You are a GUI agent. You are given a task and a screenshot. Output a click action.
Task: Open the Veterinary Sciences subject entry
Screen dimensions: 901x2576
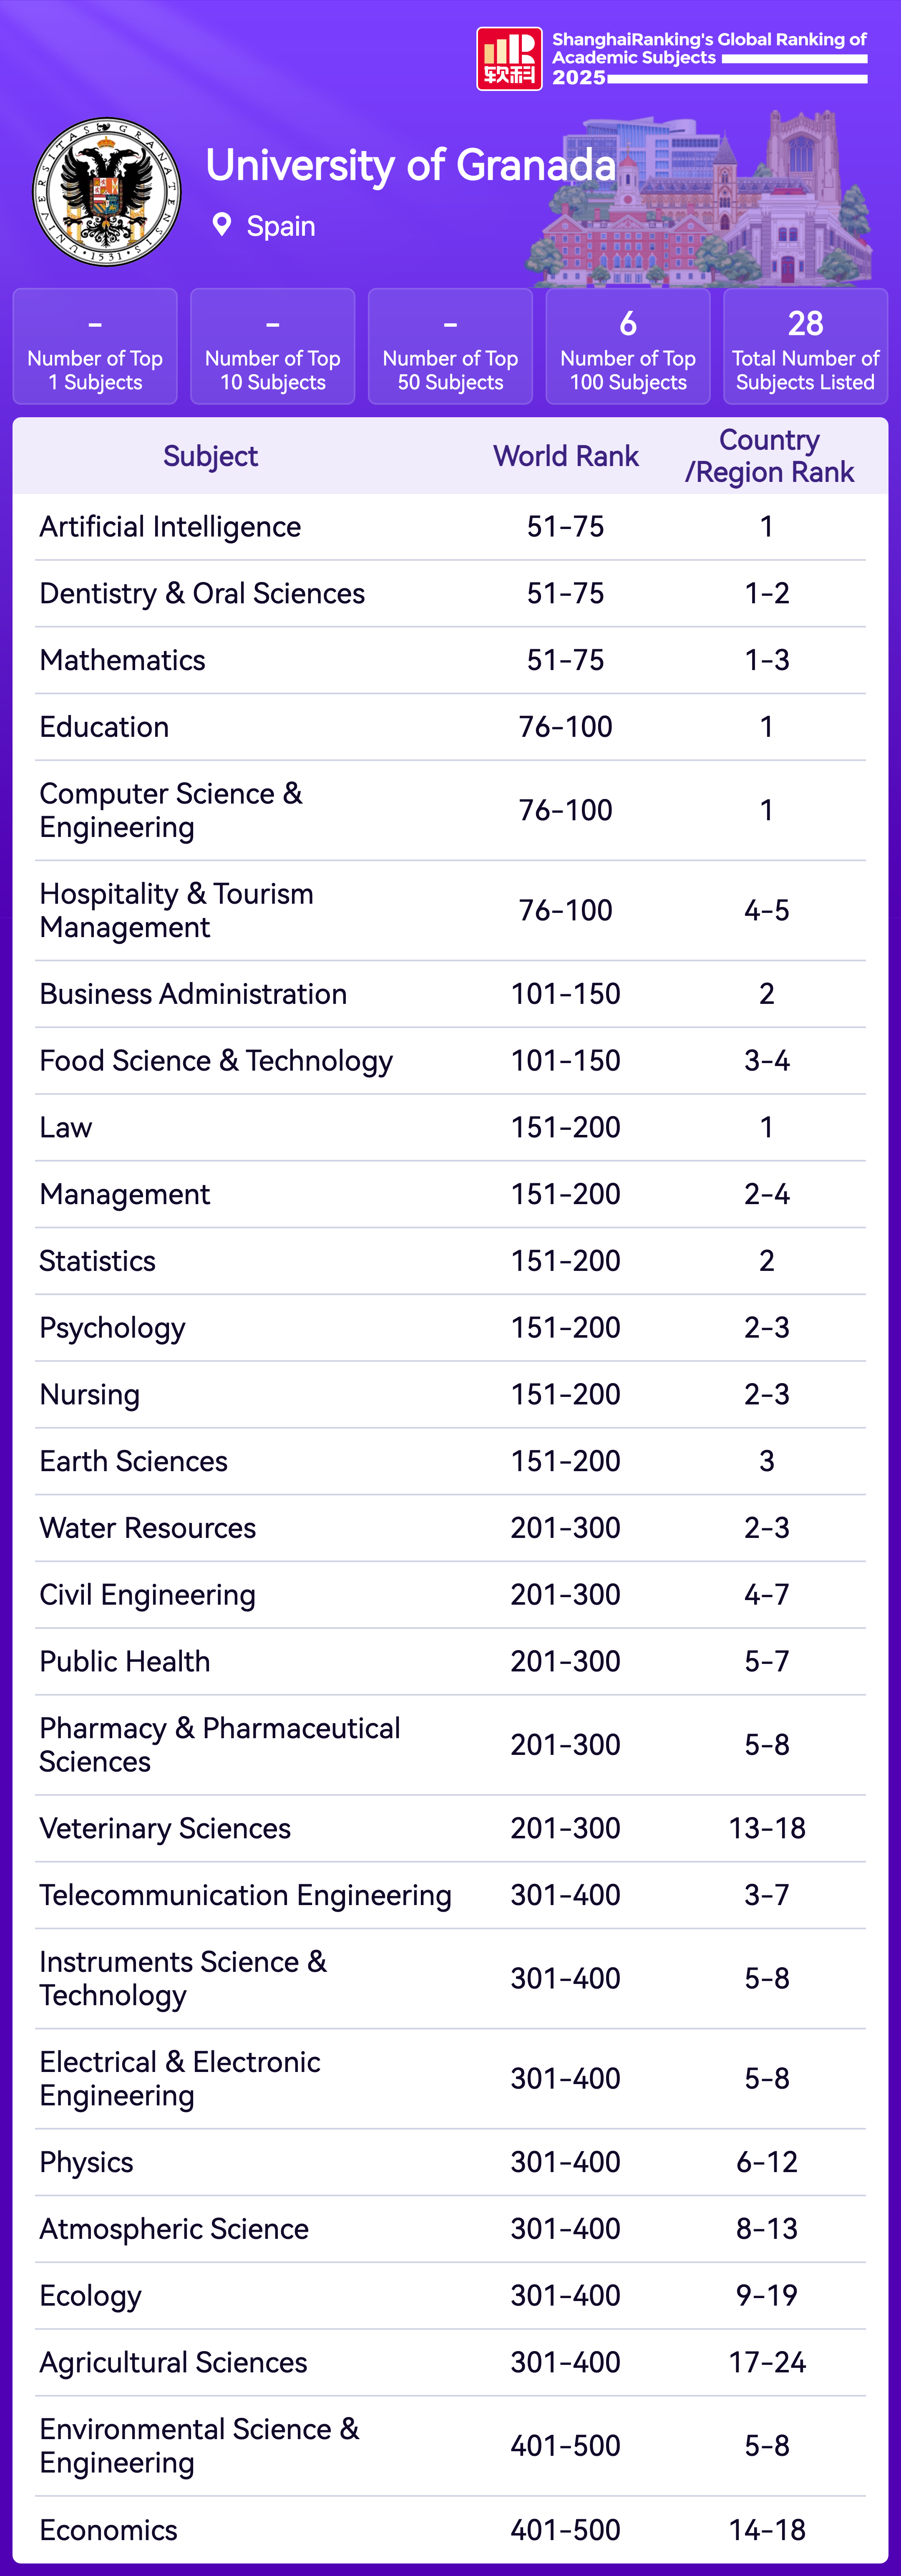[x=165, y=1828]
